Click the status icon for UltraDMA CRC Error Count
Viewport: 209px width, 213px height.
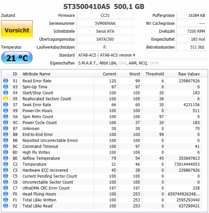tap(6, 188)
